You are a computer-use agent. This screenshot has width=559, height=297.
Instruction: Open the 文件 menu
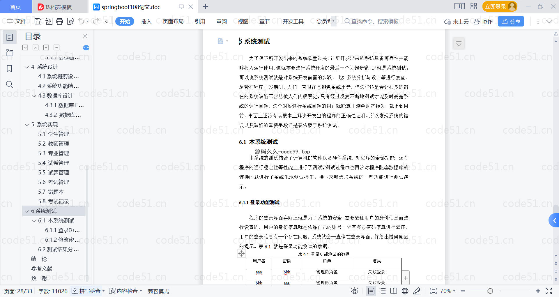click(17, 21)
